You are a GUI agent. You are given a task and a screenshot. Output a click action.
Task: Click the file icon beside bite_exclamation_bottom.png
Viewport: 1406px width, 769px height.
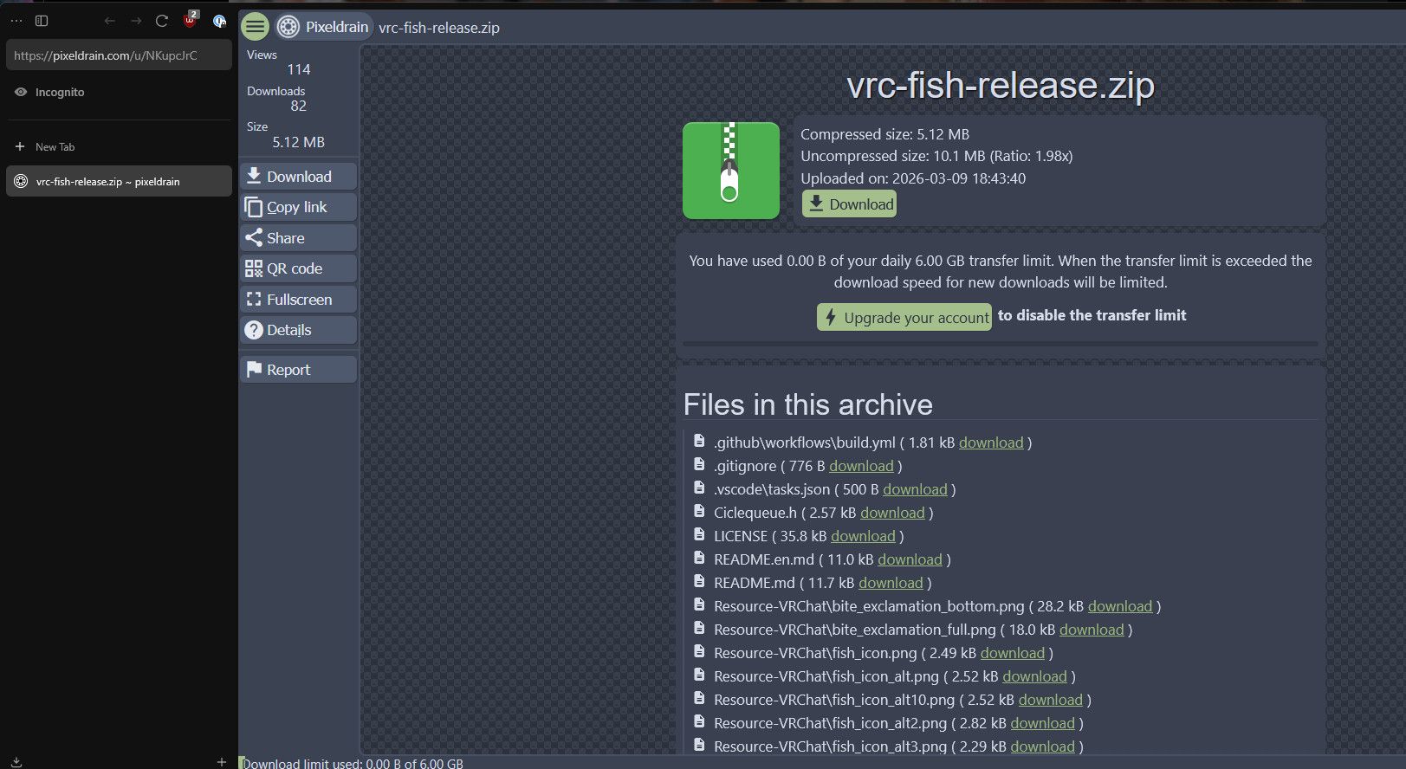tap(699, 604)
